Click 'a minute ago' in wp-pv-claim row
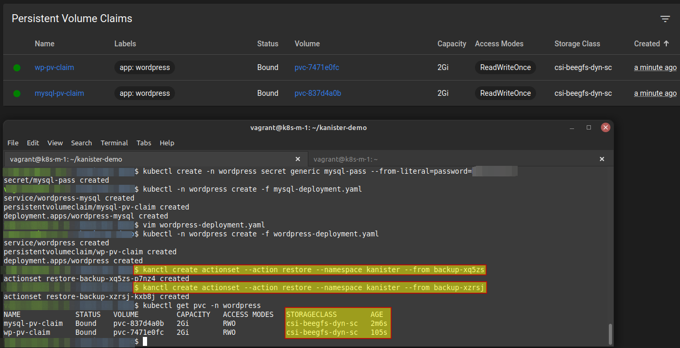The height and width of the screenshot is (348, 680). click(x=655, y=67)
